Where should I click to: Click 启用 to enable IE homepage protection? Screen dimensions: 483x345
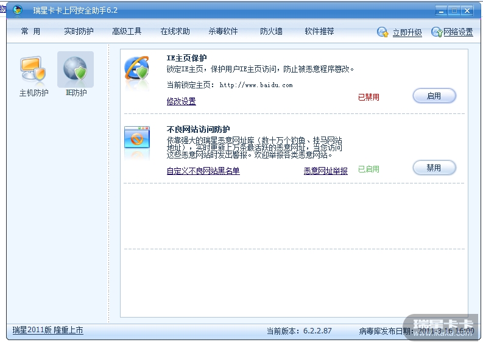coord(434,96)
